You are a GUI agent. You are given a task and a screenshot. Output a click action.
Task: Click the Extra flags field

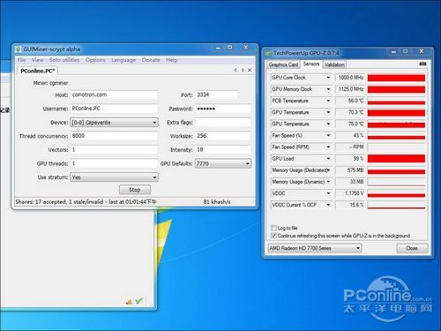[x=223, y=123]
